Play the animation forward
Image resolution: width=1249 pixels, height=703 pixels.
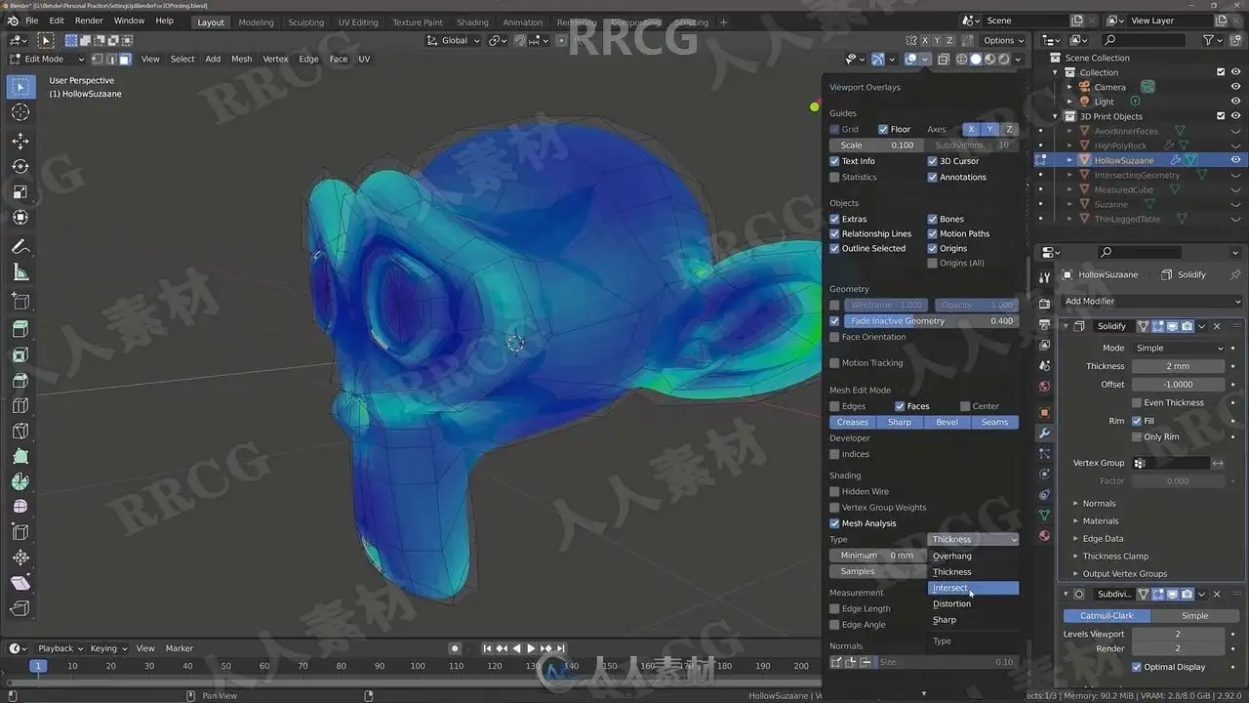pos(531,648)
